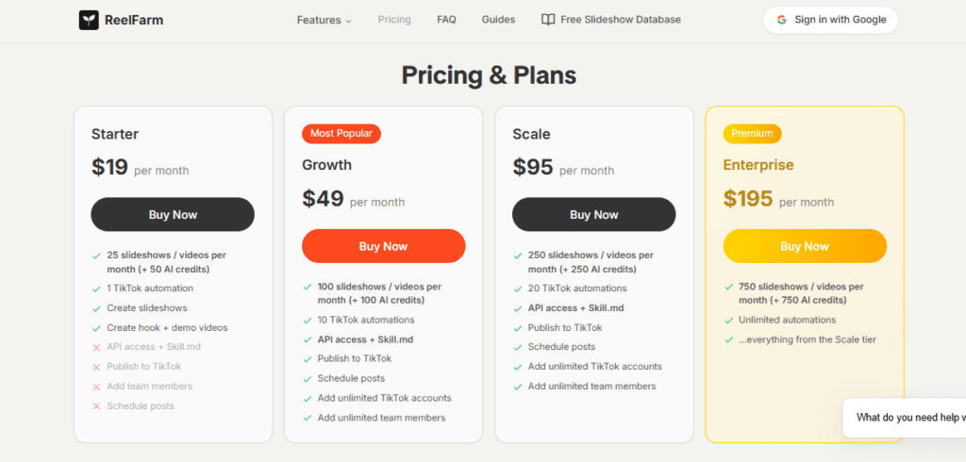Open the Pricing nav item
Image resolution: width=966 pixels, height=462 pixels.
click(394, 20)
